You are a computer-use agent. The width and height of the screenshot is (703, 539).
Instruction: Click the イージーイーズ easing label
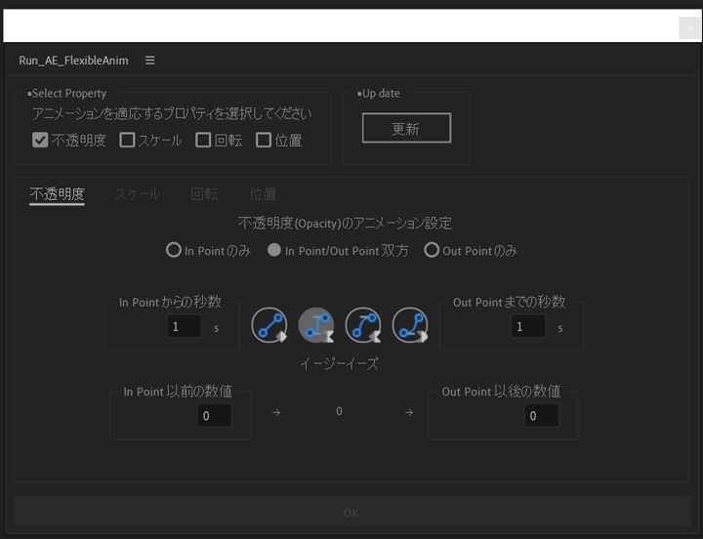click(340, 363)
